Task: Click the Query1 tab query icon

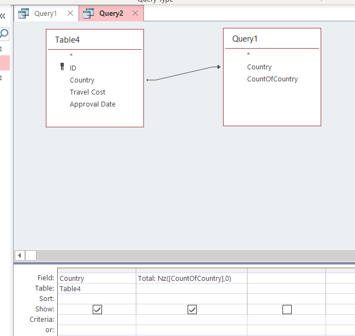Action: point(23,14)
